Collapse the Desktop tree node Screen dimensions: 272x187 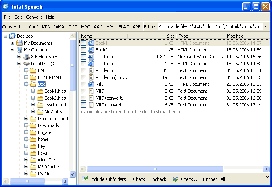tap(6, 36)
